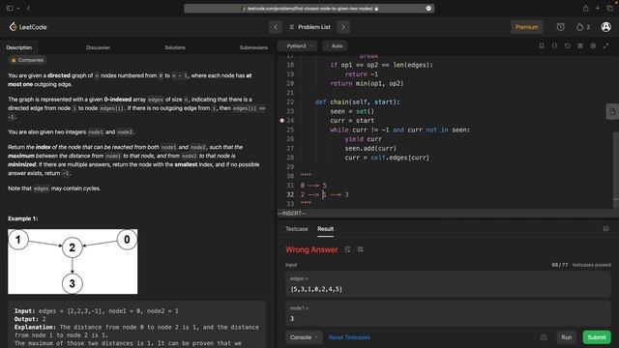Go to the previous problem arrow

click(276, 27)
